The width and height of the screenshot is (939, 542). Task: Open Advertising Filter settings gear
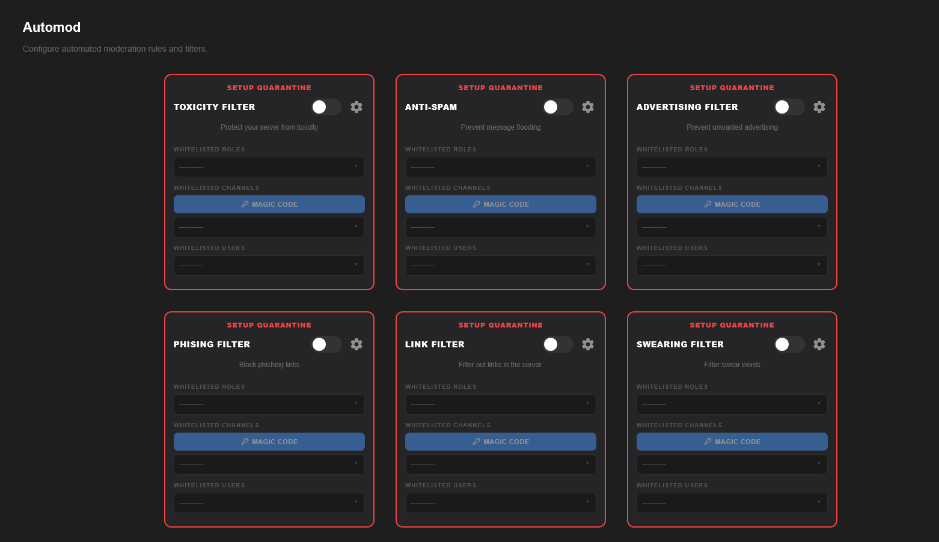click(819, 107)
